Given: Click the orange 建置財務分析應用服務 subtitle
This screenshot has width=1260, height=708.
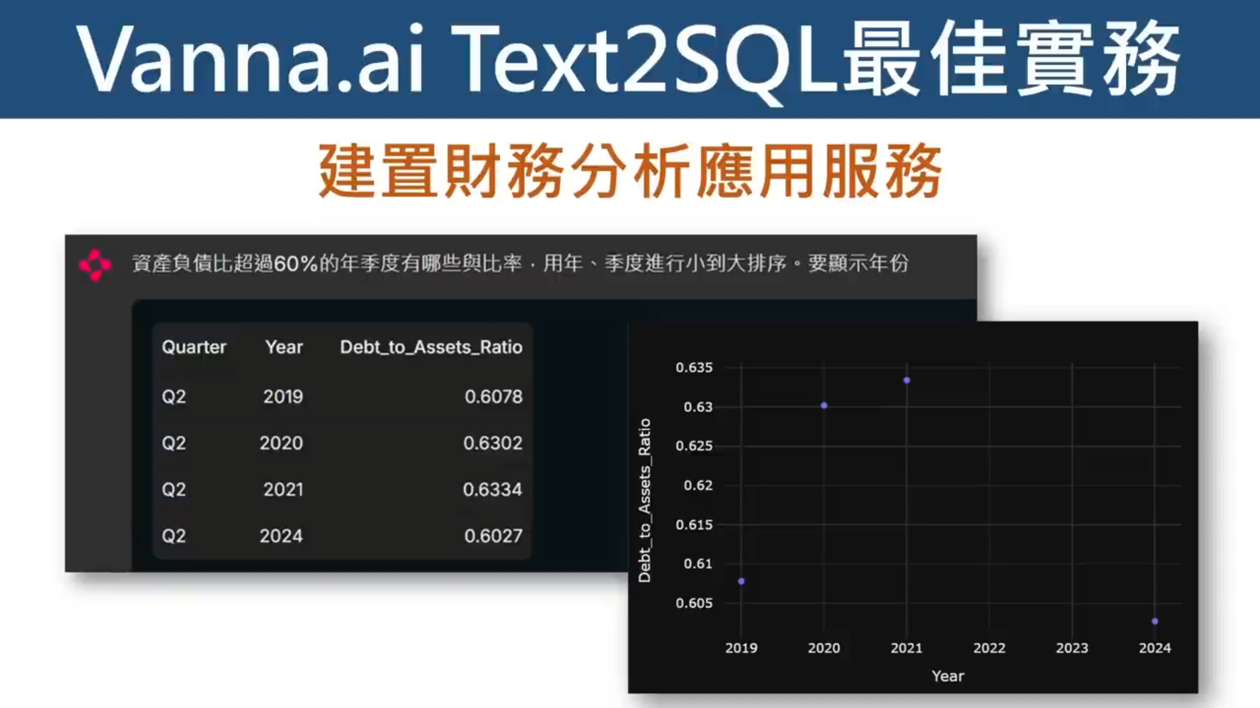Looking at the screenshot, I should point(630,172).
